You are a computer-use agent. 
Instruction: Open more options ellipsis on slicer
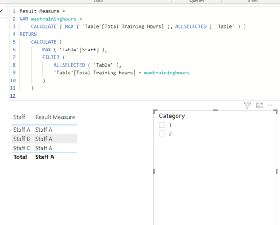tap(271, 105)
